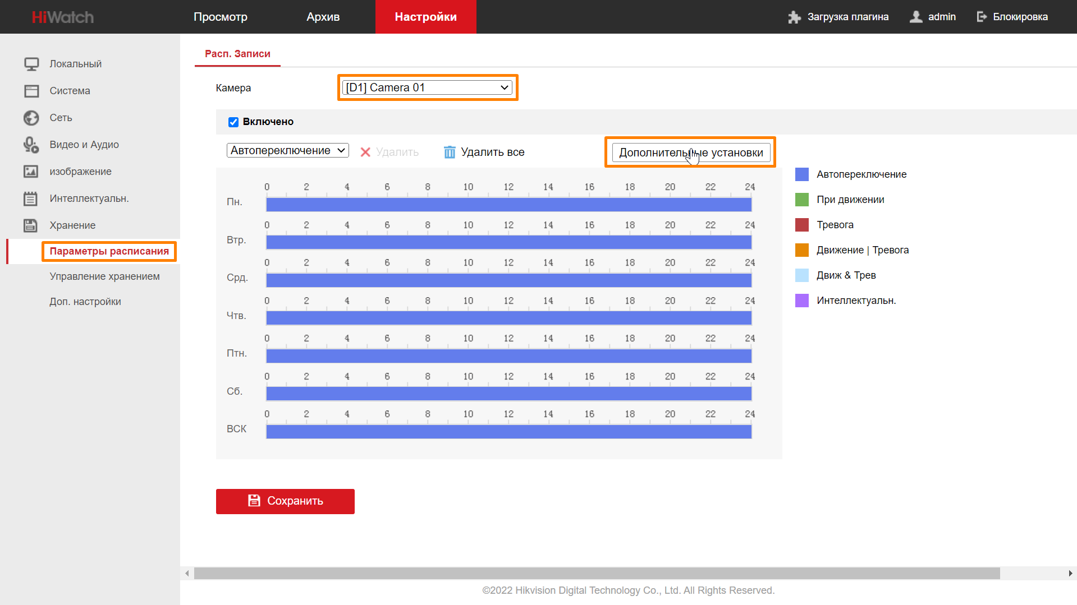The height and width of the screenshot is (605, 1077).
Task: Open Доп. настройки submenu item
Action: [x=85, y=302]
